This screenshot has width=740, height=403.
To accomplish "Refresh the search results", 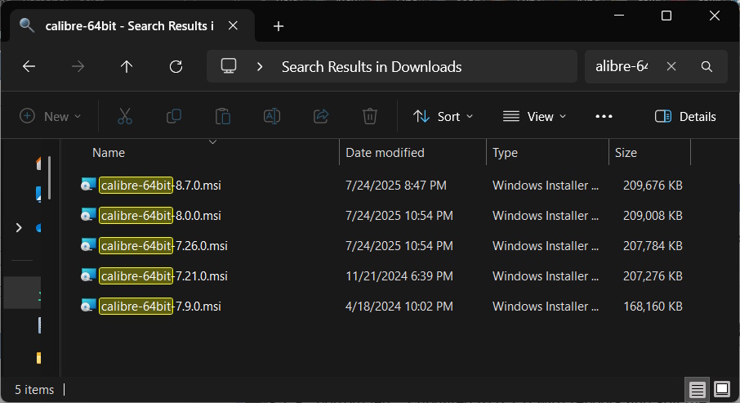I will pyautogui.click(x=176, y=67).
